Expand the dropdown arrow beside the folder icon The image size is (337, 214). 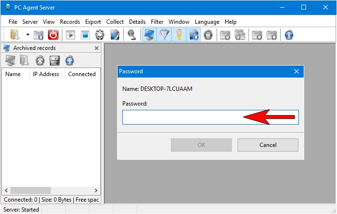(x=28, y=35)
